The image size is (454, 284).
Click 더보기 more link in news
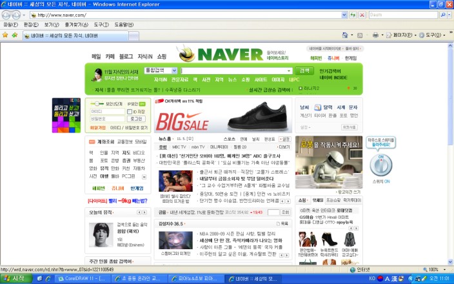[x=284, y=147]
